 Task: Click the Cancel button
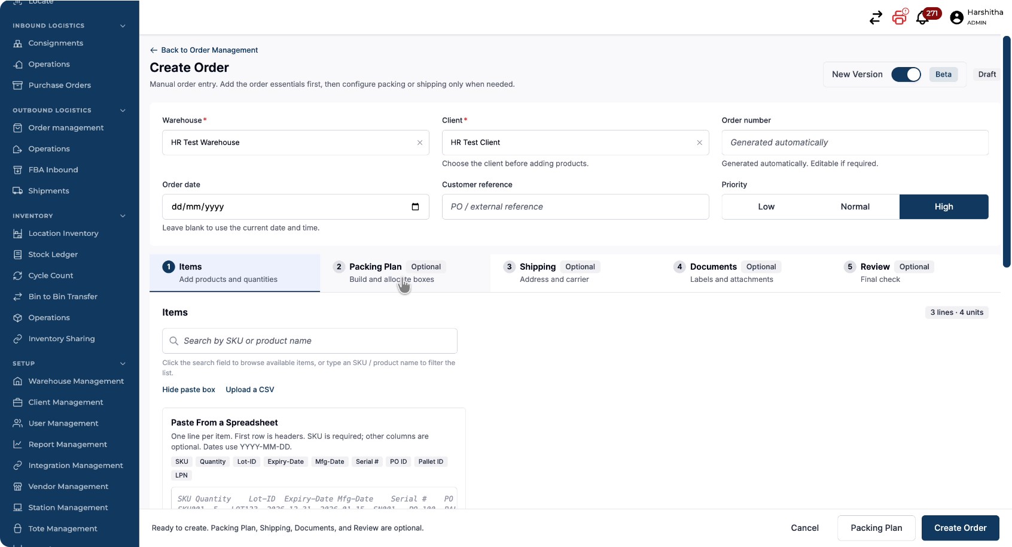tap(804, 528)
